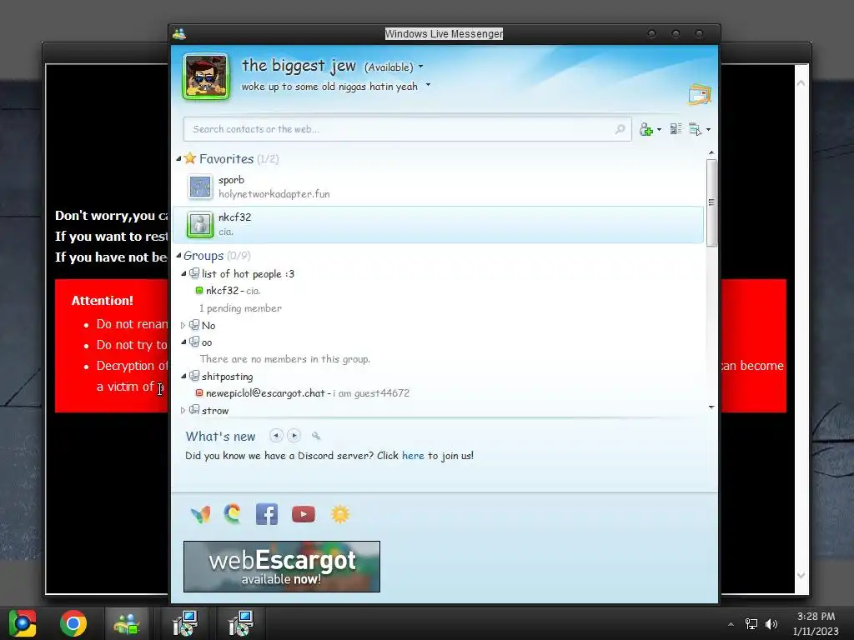Click the magnifier search icon
The height and width of the screenshot is (640, 854).
620,129
